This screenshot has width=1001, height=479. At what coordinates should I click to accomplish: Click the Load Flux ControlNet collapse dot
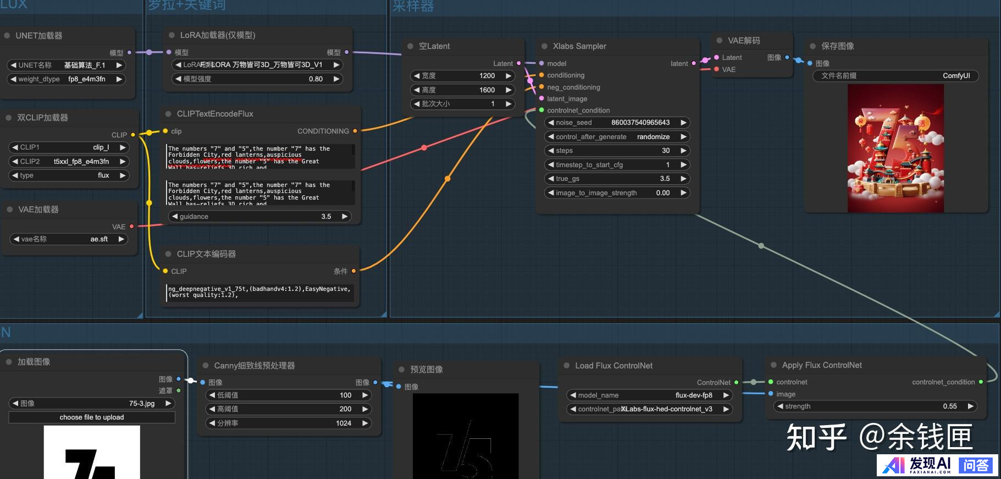pos(567,366)
